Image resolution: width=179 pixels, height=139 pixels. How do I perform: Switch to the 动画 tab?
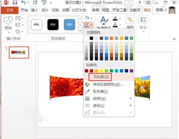pyautogui.click(x=66, y=10)
